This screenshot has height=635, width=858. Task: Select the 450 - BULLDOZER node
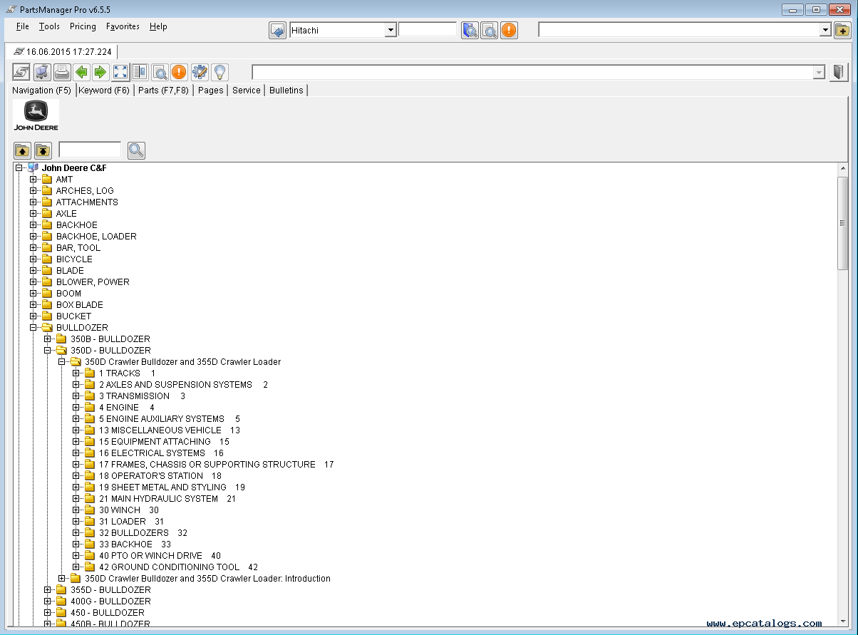tap(107, 613)
